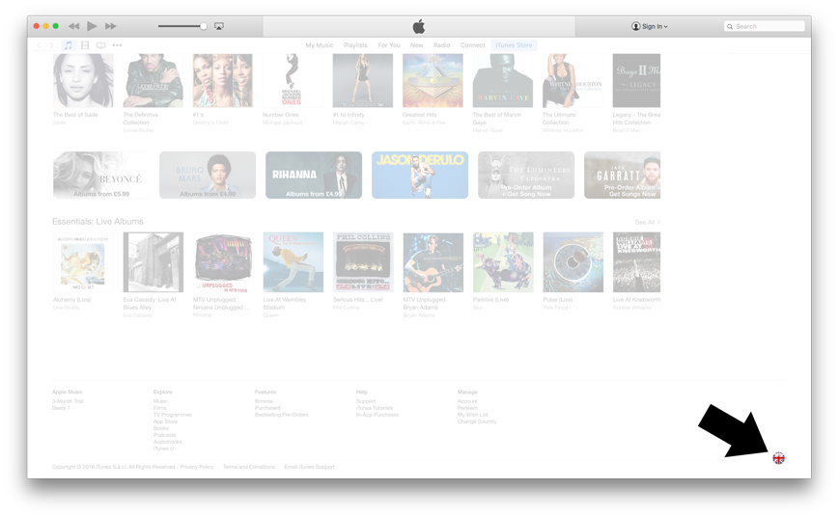Open the Playlists tab

(x=355, y=45)
